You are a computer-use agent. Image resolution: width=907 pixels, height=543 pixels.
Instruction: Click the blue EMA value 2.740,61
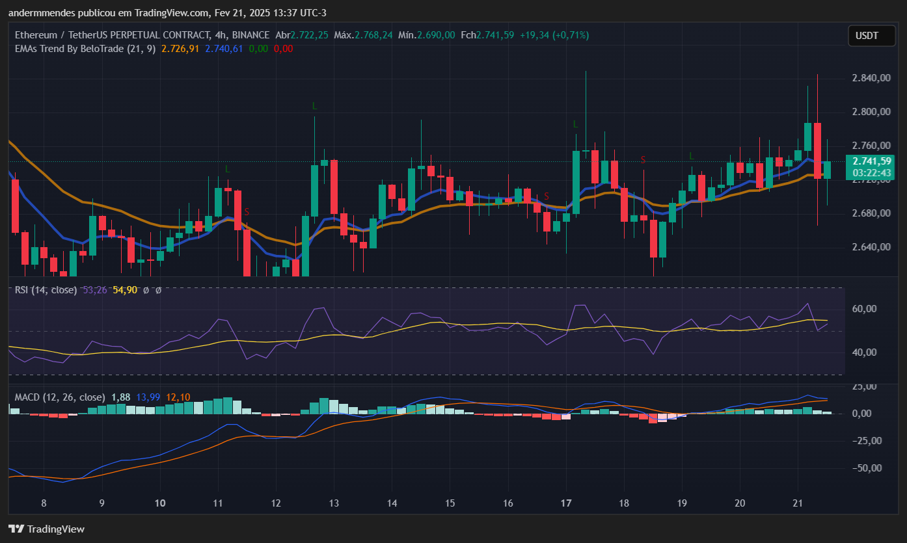pos(224,49)
